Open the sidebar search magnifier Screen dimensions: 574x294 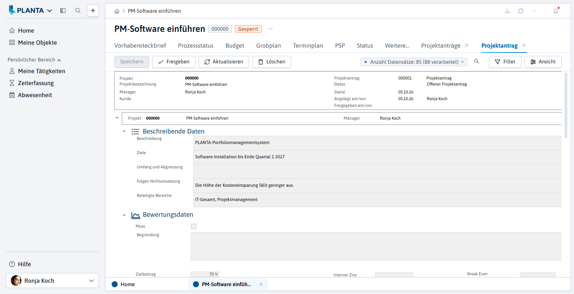78,10
